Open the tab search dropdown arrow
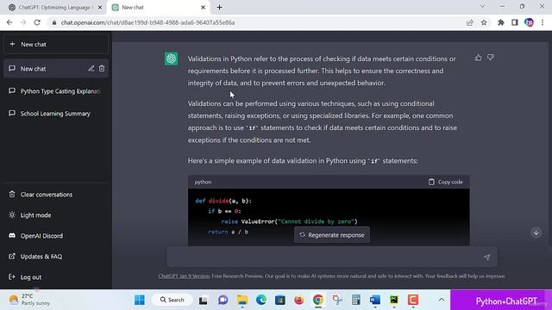The height and width of the screenshot is (310, 552). coord(483,6)
